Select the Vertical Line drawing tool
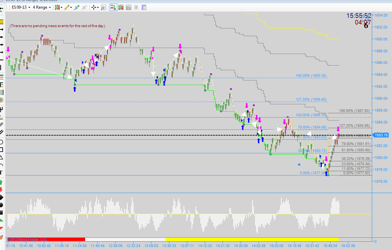The image size is (392, 250). pyautogui.click(x=1, y=68)
